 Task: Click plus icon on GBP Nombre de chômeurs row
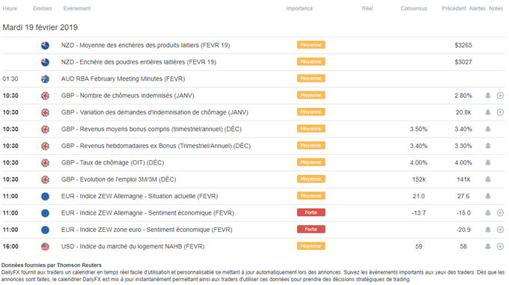500,95
